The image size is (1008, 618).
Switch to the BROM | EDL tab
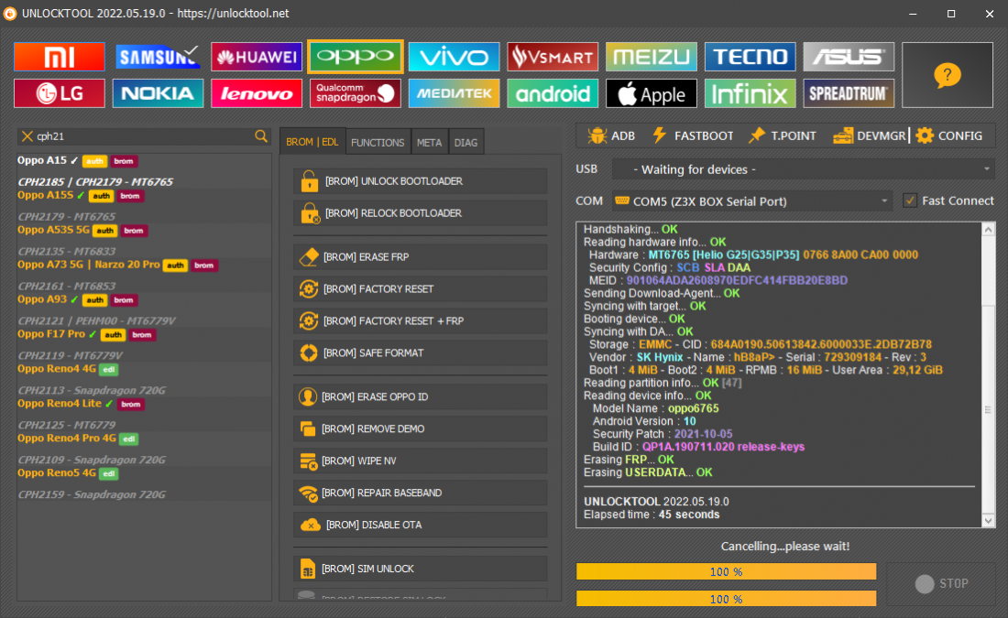312,142
